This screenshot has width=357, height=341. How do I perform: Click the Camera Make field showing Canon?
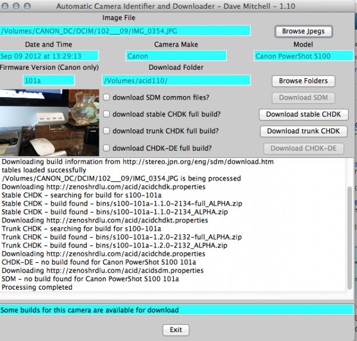coord(176,56)
